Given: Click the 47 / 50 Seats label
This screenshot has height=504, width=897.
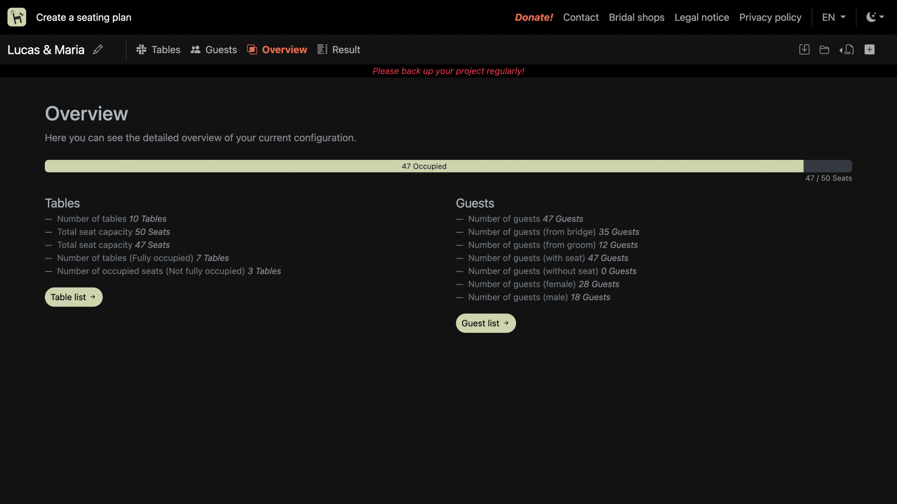Looking at the screenshot, I should 828,178.
